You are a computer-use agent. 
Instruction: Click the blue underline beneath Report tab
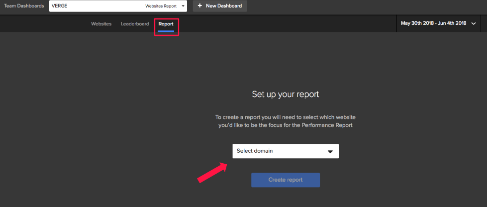pyautogui.click(x=166, y=31)
